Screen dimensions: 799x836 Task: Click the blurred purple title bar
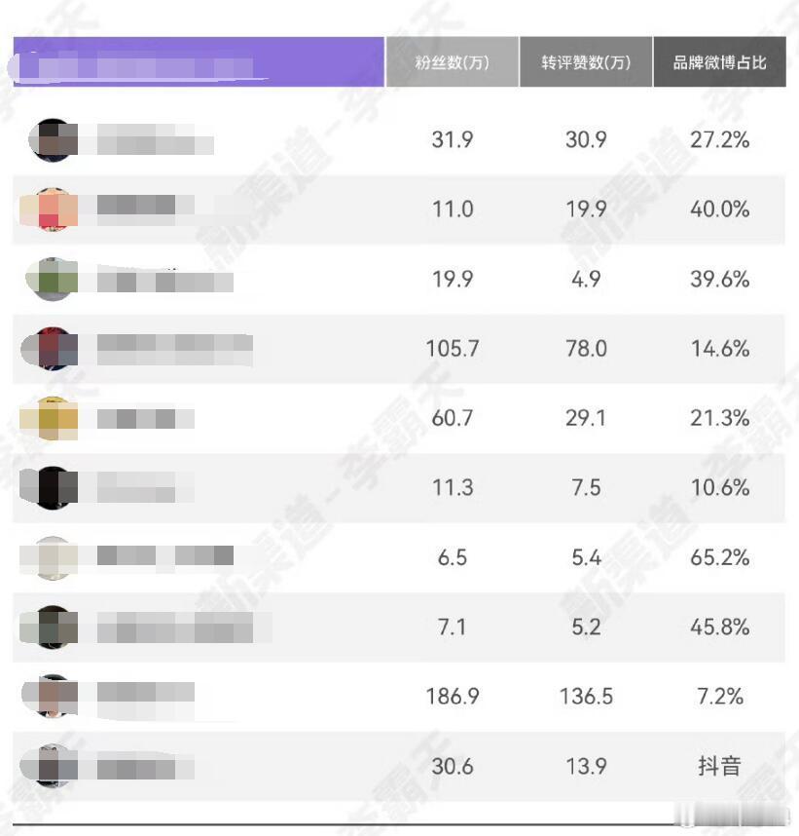pos(199,62)
